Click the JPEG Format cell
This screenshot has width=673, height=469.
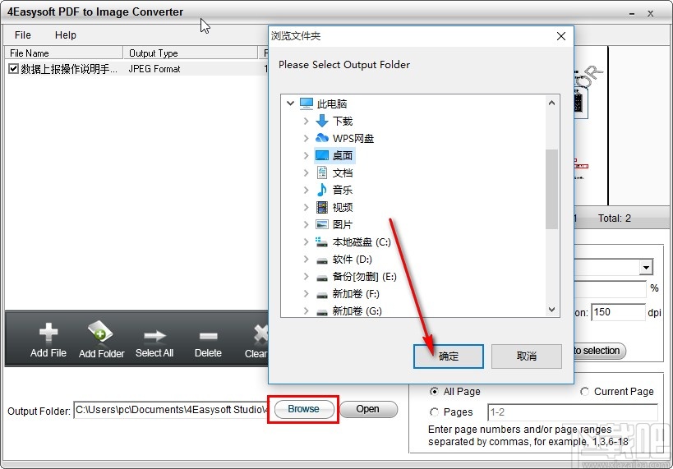pos(154,69)
